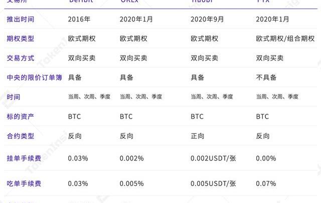Image resolution: width=321 pixels, height=203 pixels.
Task: Select the 0.00% maker fee cell
Action: tap(266, 158)
